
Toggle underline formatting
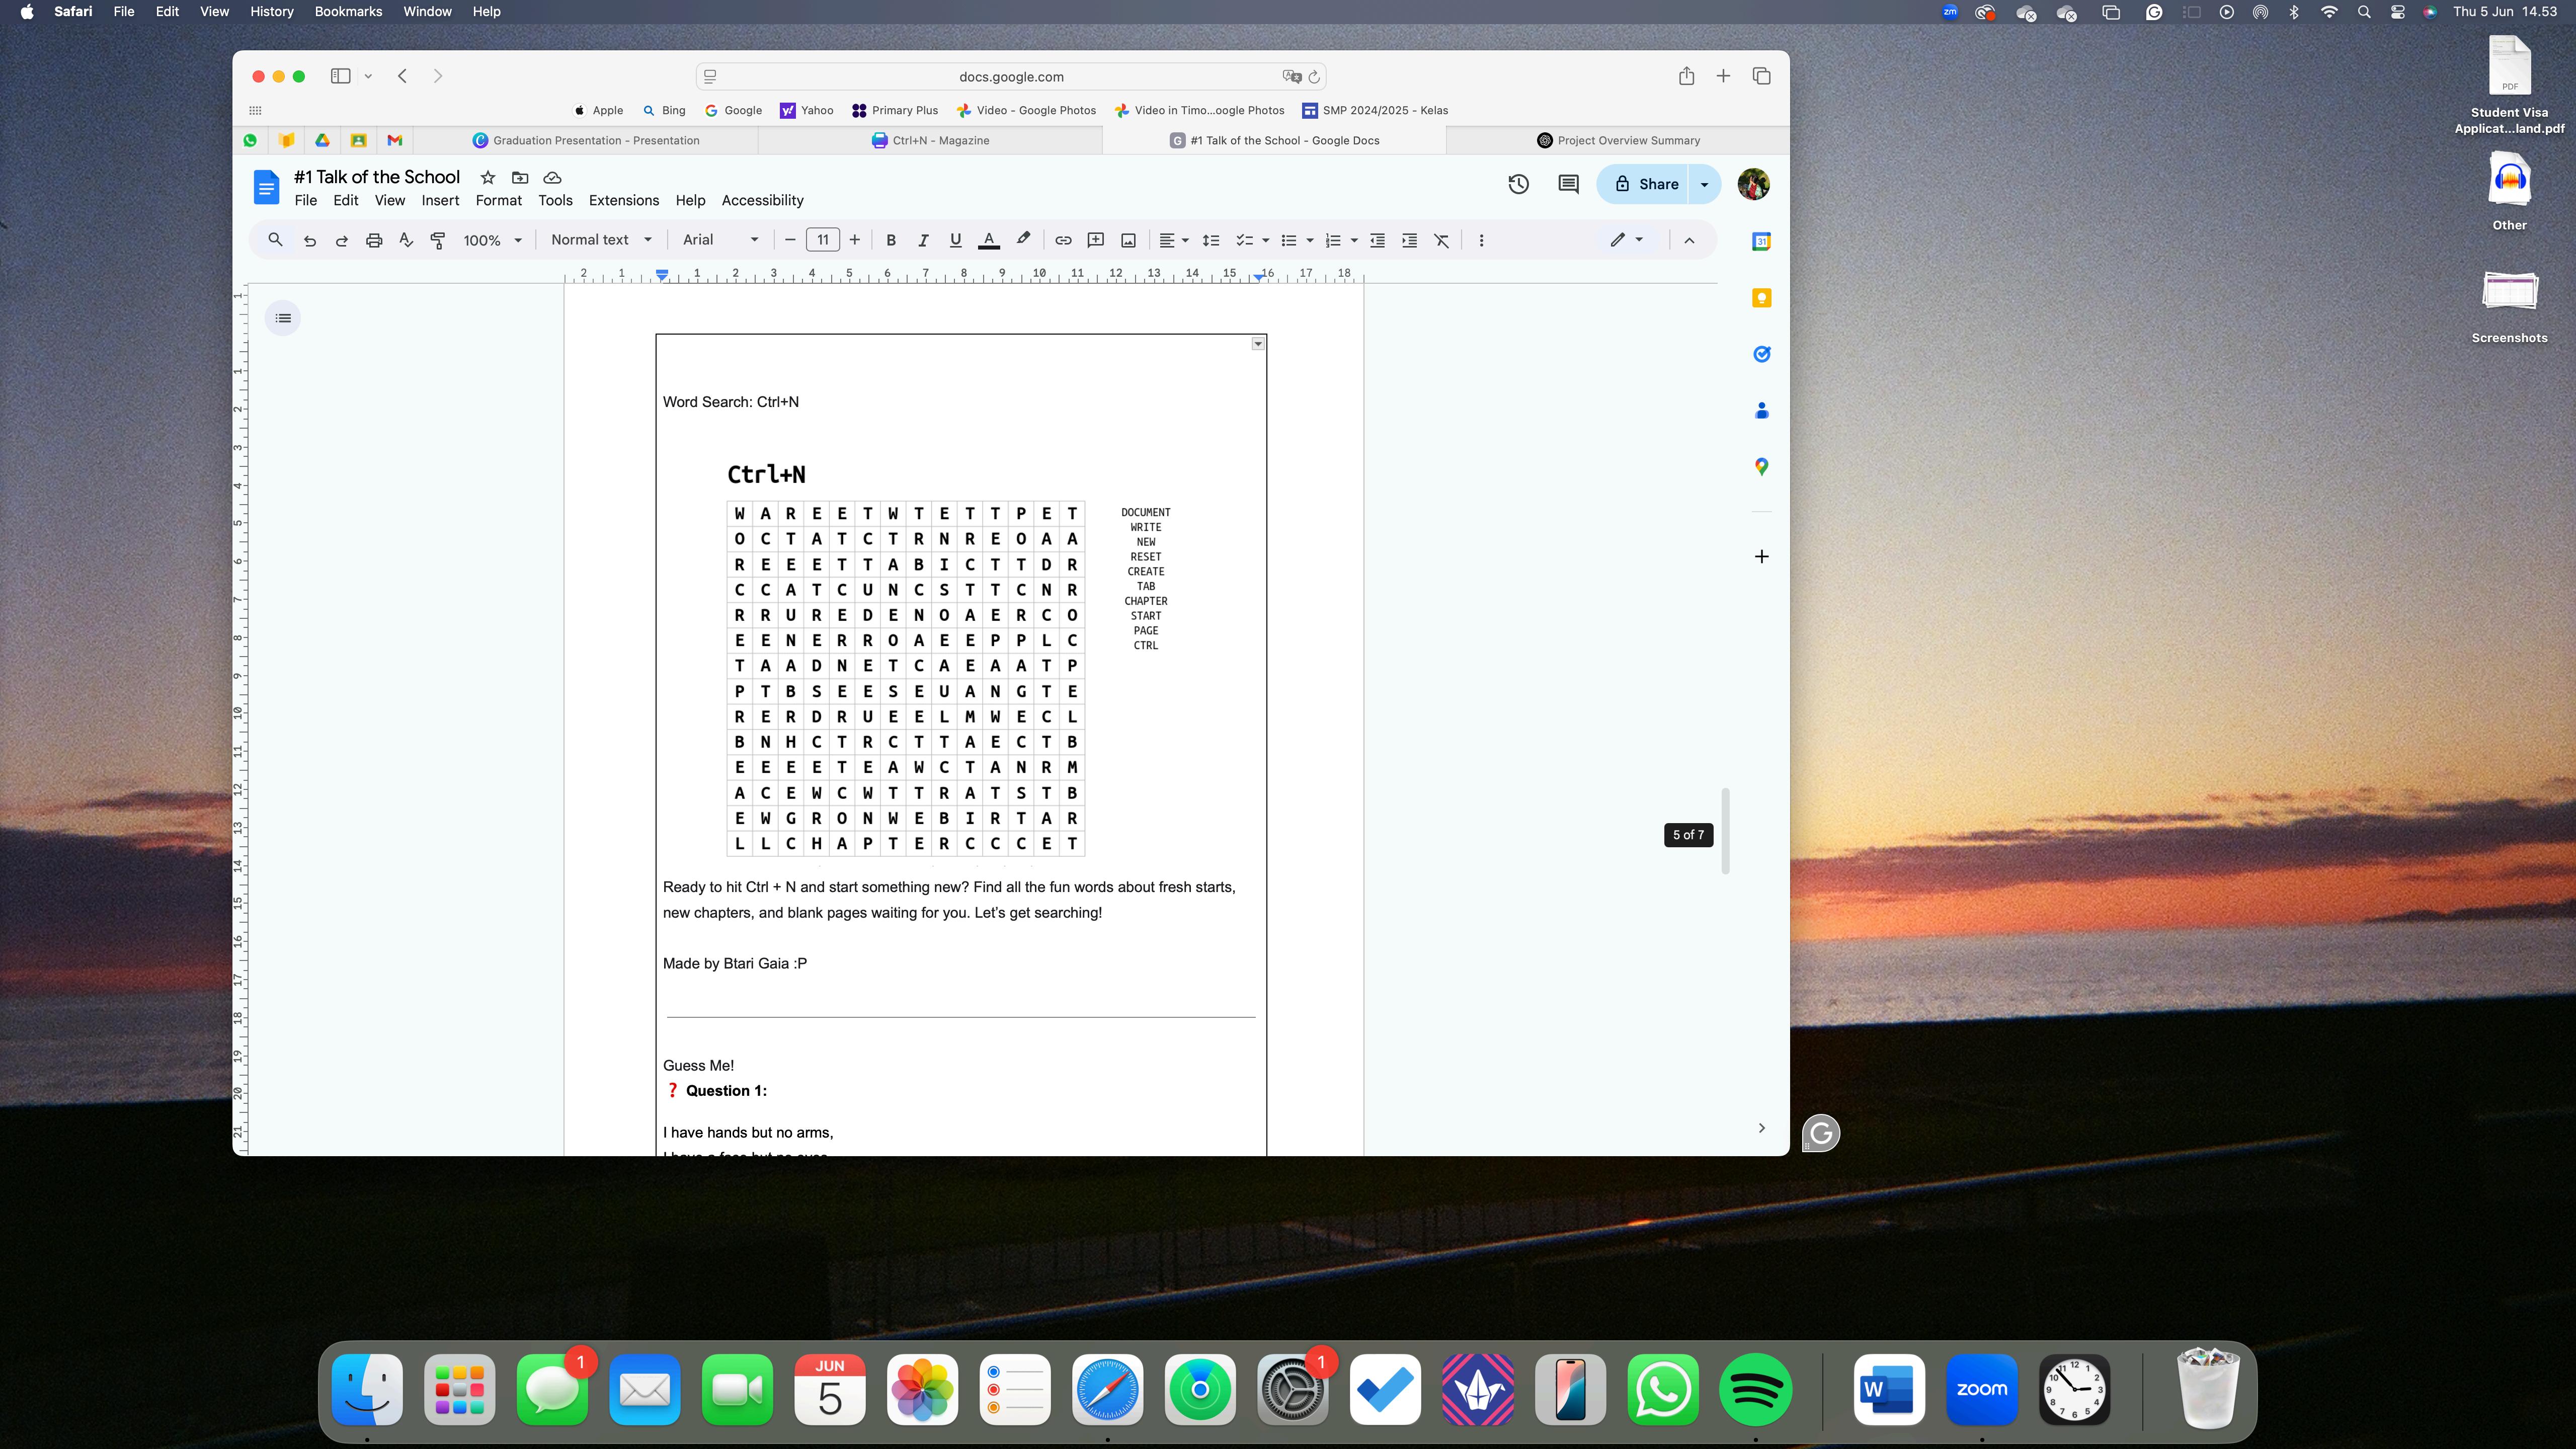click(955, 240)
